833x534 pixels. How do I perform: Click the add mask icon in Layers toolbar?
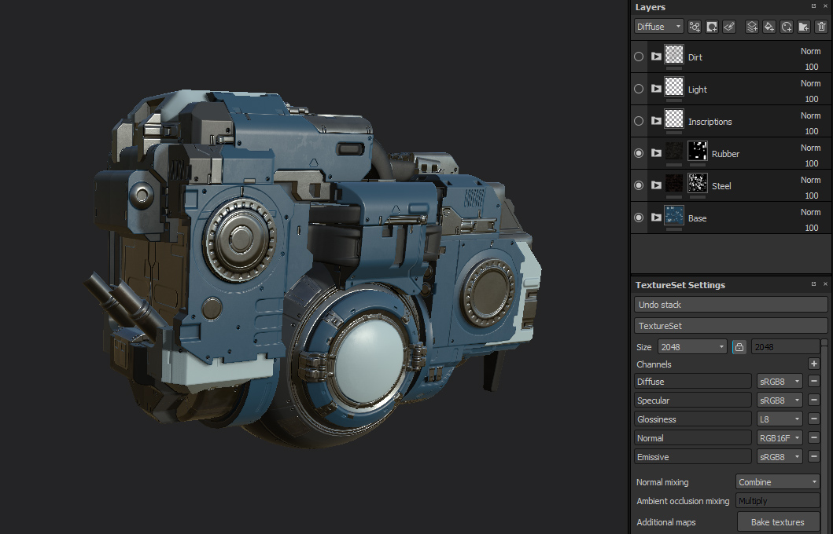pyautogui.click(x=712, y=27)
